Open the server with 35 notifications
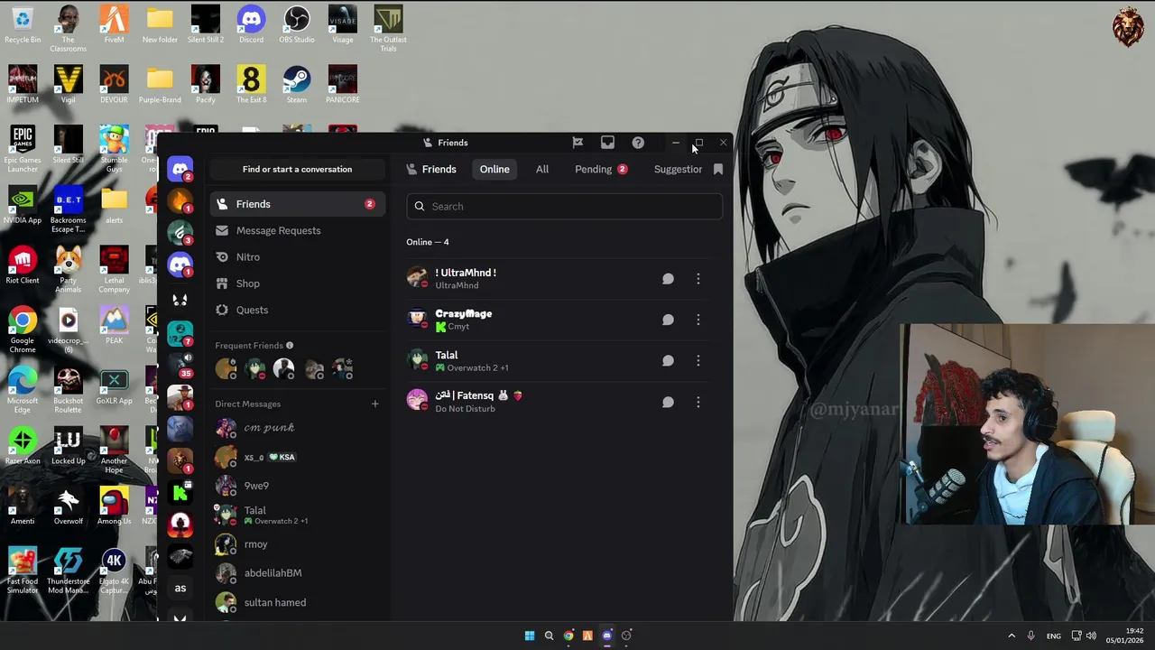Viewport: 1155px width, 650px height. click(180, 364)
